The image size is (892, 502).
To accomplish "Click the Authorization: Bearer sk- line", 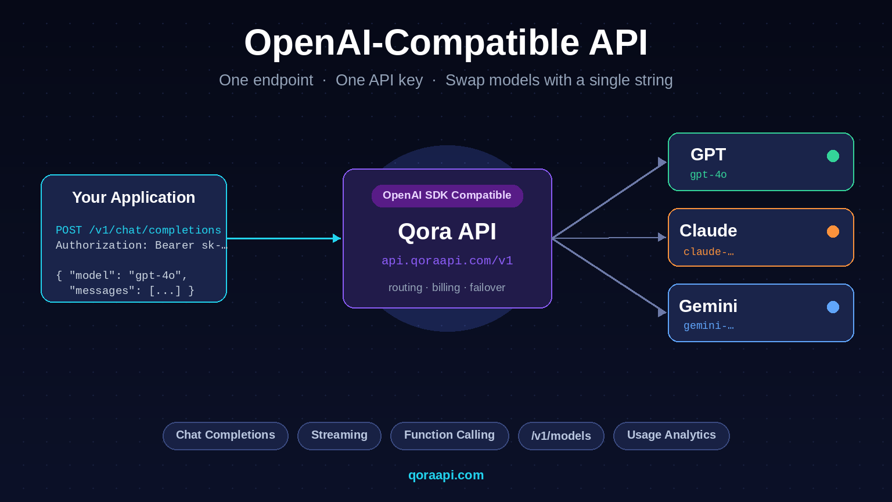I will (x=141, y=245).
